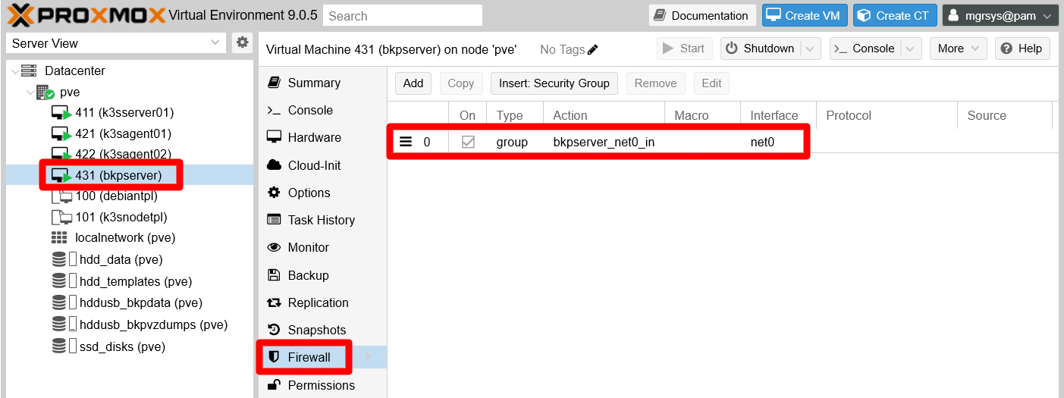Click the Help button
This screenshot has width=1064, height=398.
(1022, 49)
